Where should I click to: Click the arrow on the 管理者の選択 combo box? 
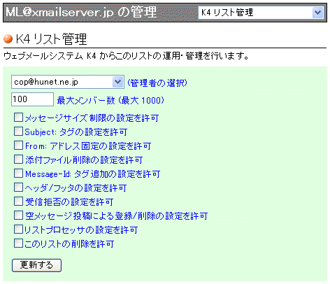tap(118, 82)
